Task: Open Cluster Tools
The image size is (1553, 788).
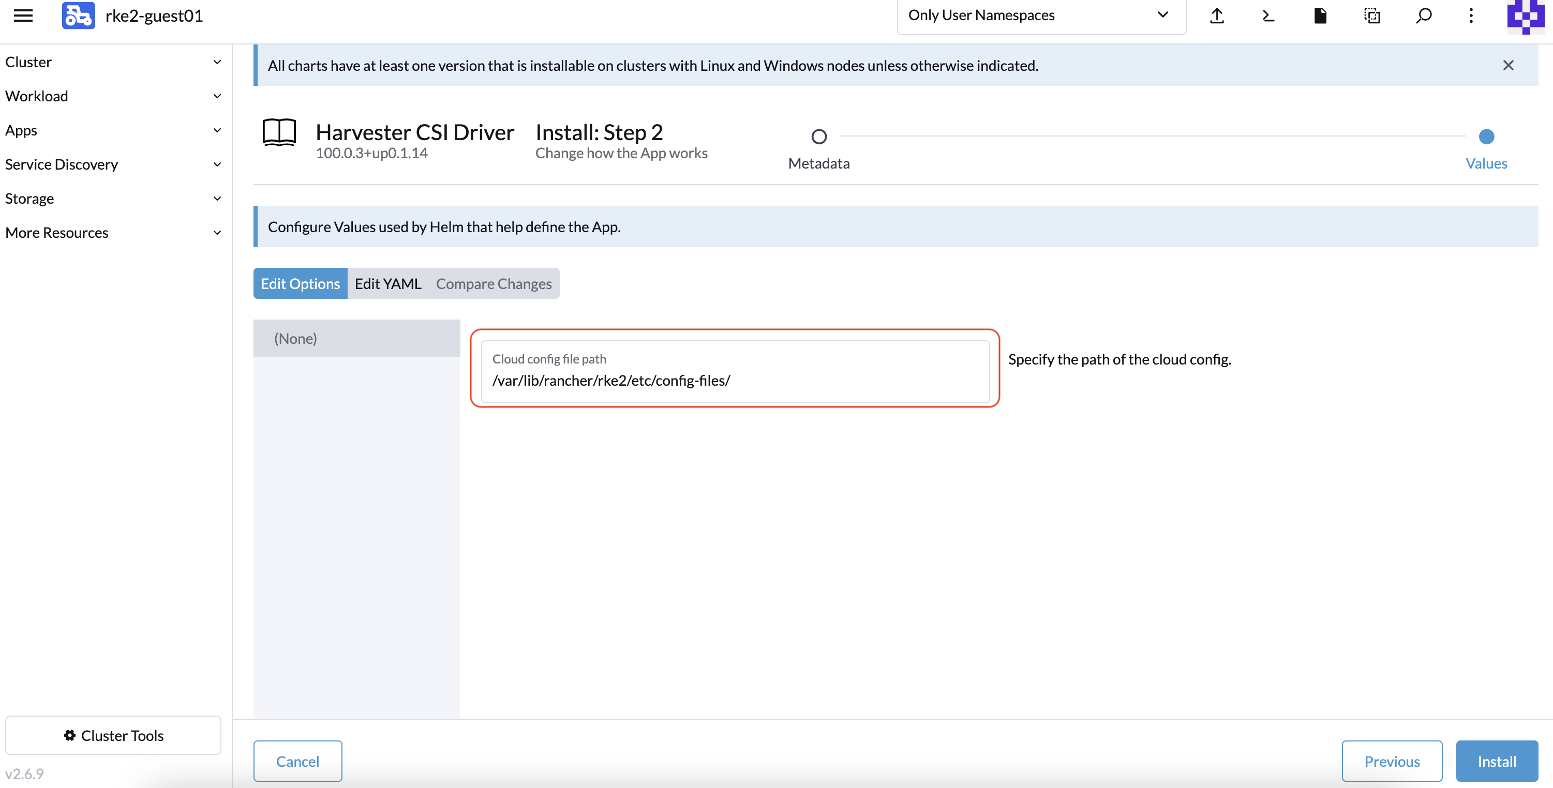Action: tap(113, 735)
